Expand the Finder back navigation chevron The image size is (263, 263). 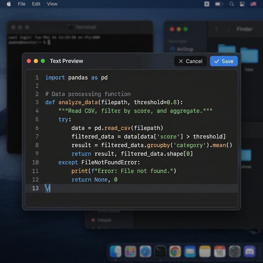(217, 29)
